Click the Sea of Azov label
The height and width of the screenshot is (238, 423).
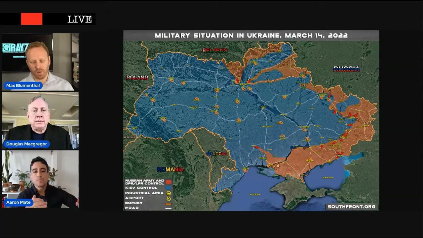coord(328,178)
